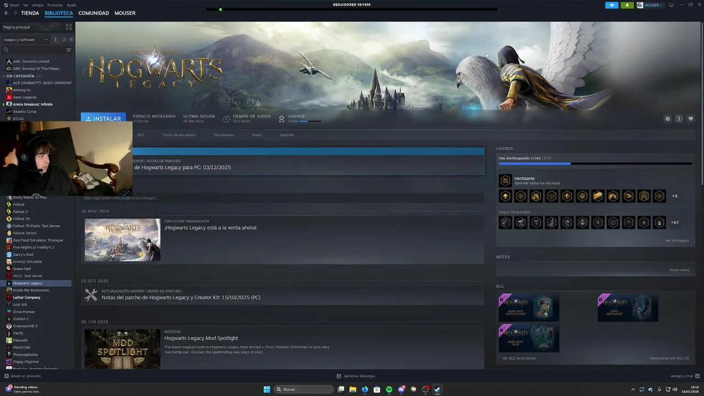Image resolution: width=704 pixels, height=396 pixels.
Task: Open the Dark Arts Pack DLC thumbnail
Action: coord(529,338)
